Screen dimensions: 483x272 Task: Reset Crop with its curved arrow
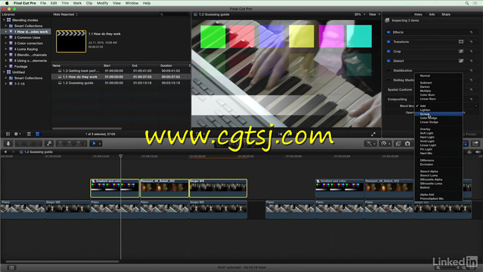471,51
